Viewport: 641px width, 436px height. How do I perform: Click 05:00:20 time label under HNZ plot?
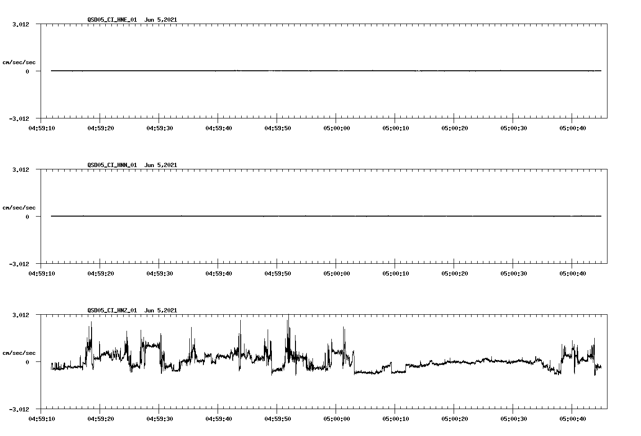coord(454,419)
